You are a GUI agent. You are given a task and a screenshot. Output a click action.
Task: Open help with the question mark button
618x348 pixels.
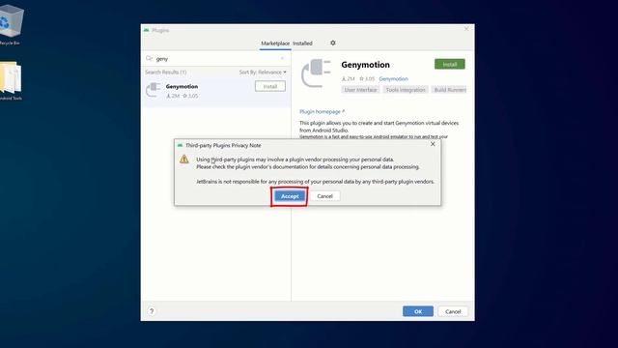point(152,311)
